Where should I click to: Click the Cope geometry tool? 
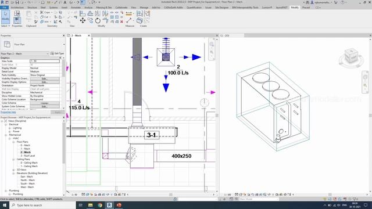pos(45,12)
